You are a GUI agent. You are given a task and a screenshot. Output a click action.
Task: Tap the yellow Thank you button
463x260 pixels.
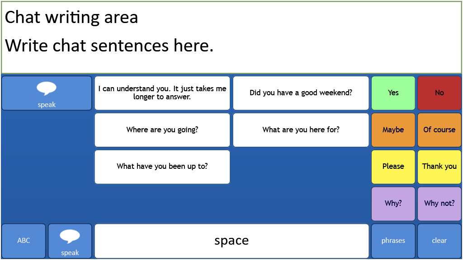click(x=439, y=167)
